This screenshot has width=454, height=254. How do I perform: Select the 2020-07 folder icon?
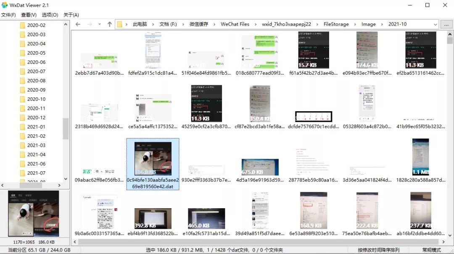point(23,71)
